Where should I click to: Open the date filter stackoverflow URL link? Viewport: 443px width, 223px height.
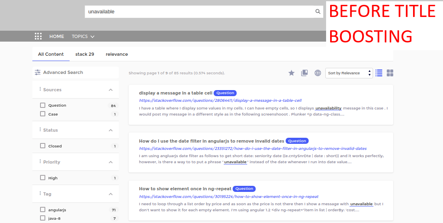[252, 148]
